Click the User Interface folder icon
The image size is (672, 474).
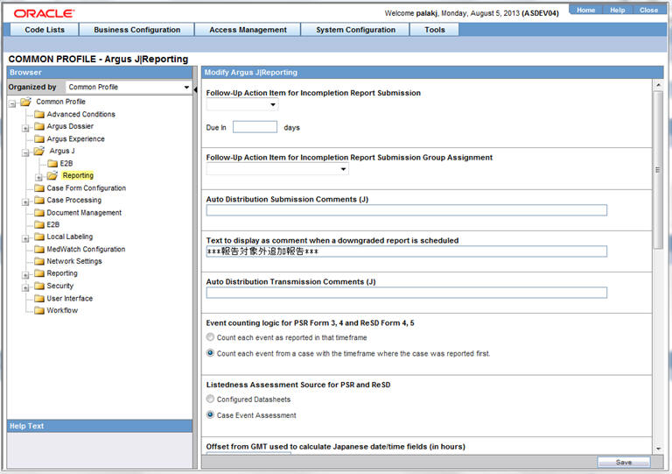pos(39,298)
